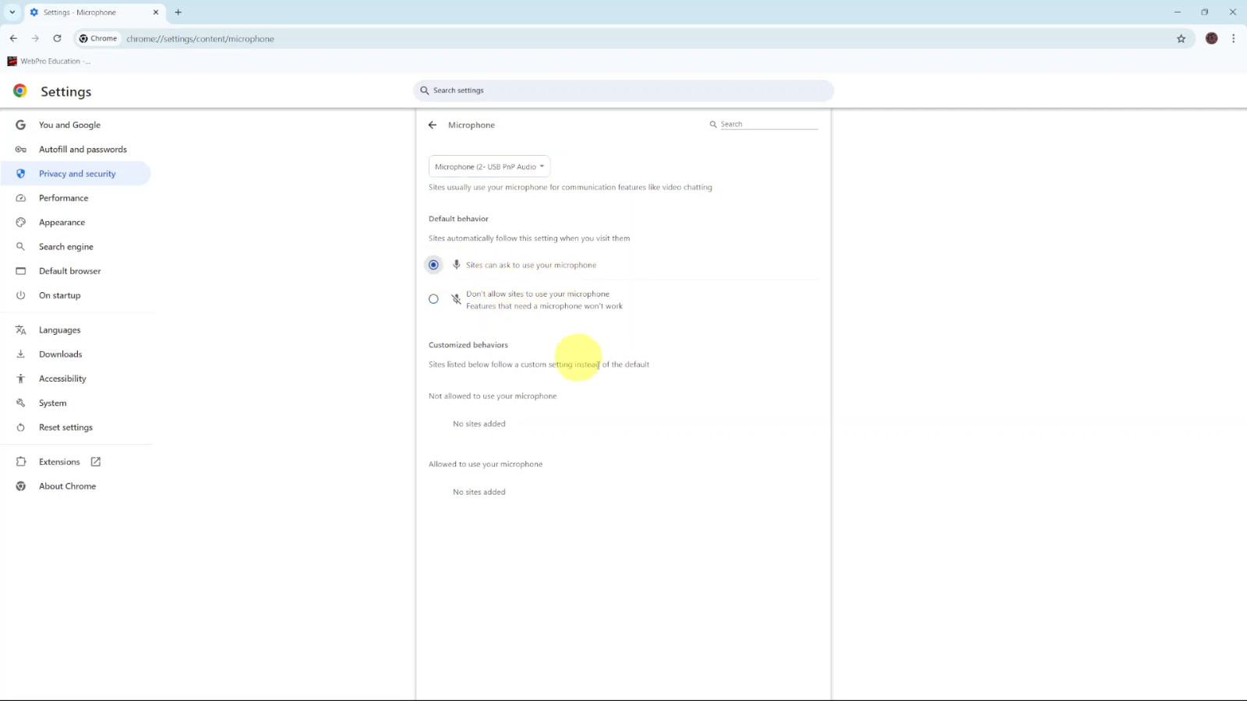
Task: Open a new tab with plus icon
Action: click(178, 12)
